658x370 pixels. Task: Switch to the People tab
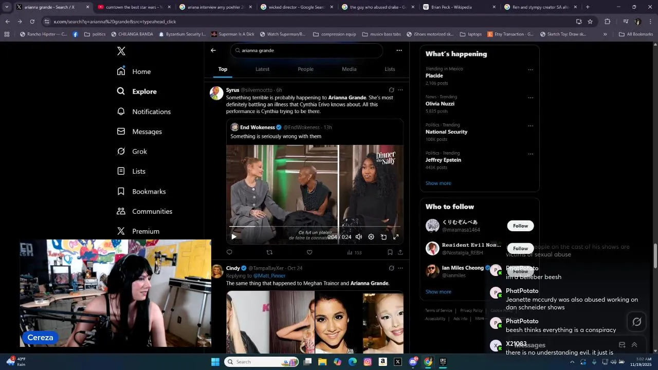[305, 69]
